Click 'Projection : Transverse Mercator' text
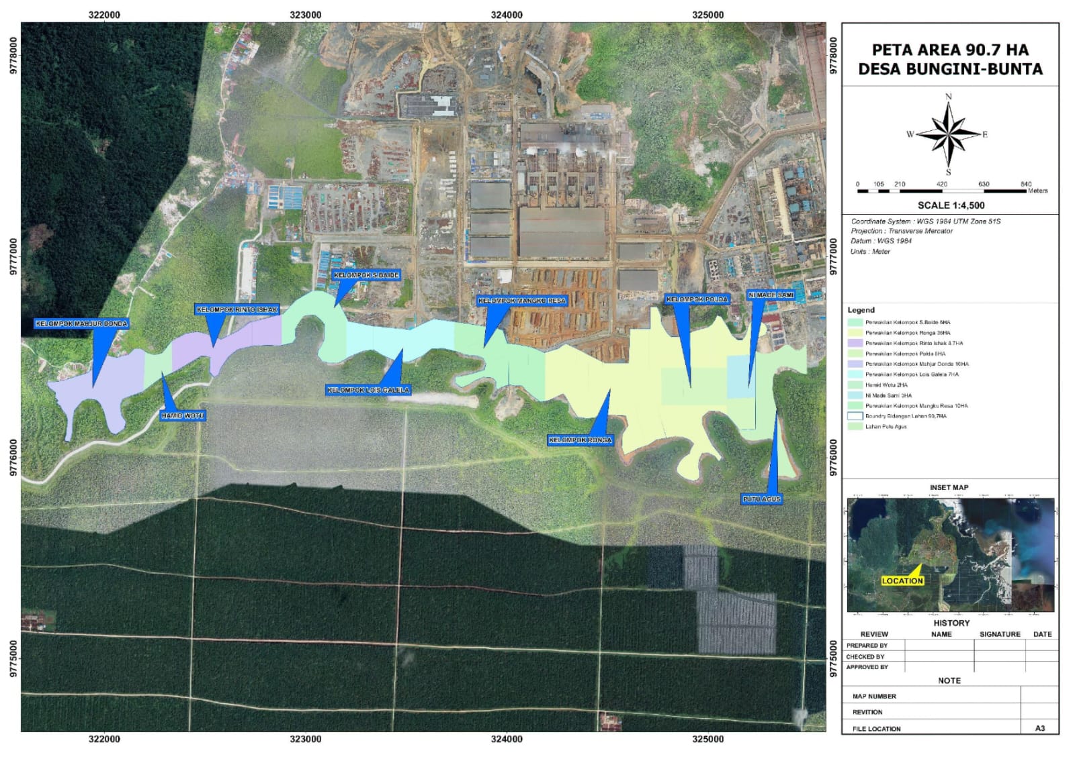Viewport: 1075px width, 759px height. pos(902,232)
